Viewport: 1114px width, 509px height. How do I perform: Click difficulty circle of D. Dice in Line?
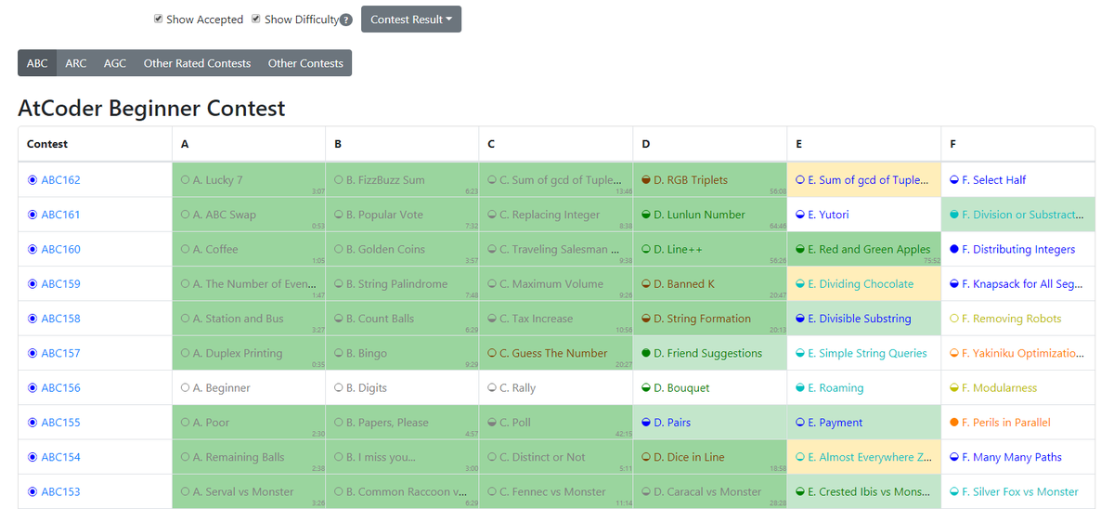pos(646,457)
